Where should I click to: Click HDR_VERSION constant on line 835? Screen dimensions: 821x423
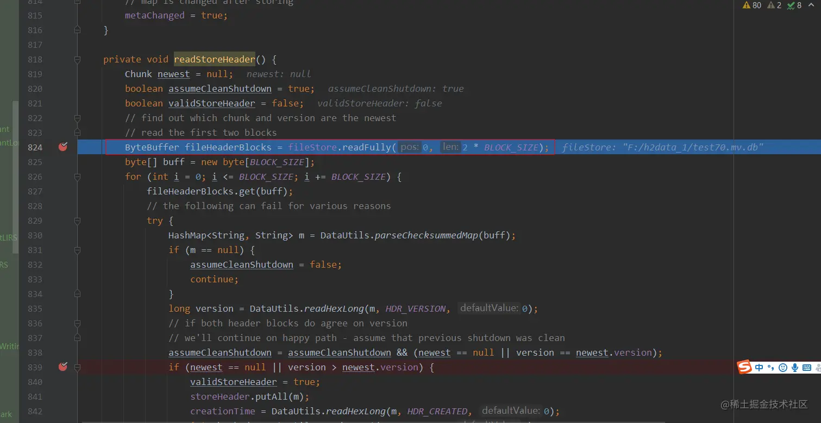pyautogui.click(x=416, y=308)
